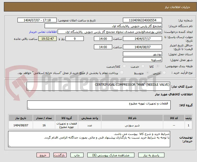197x162 pixels.
Task: Click the گروه کالا table column header
Action: point(67,118)
